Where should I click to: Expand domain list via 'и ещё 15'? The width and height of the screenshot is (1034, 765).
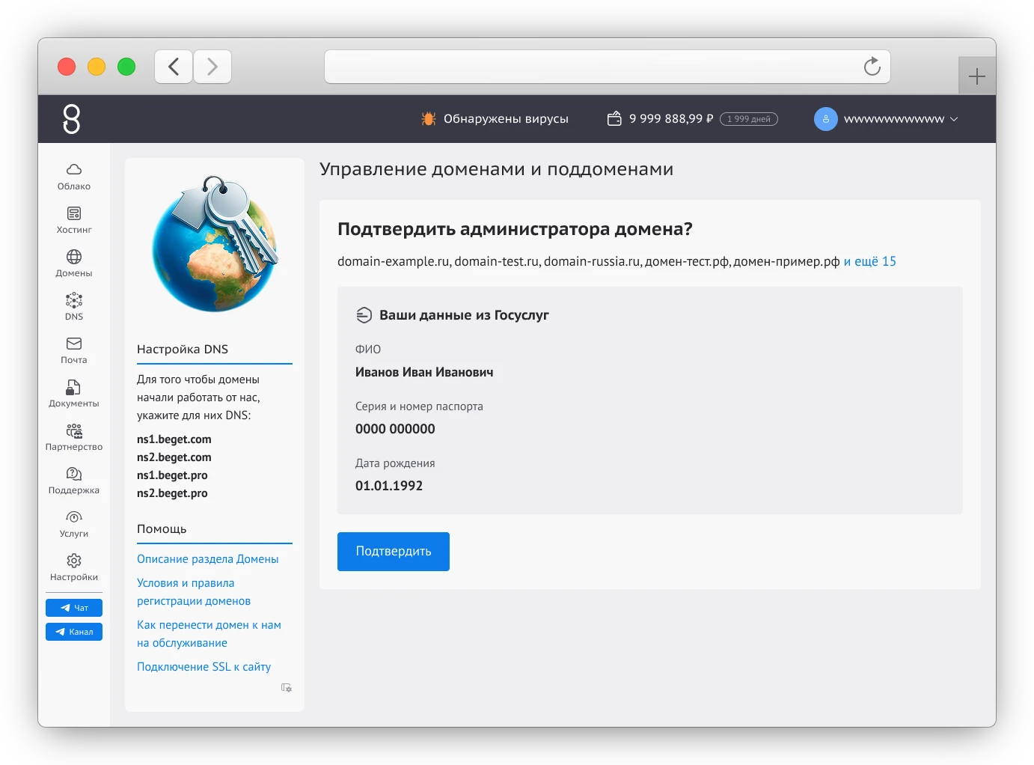(869, 261)
